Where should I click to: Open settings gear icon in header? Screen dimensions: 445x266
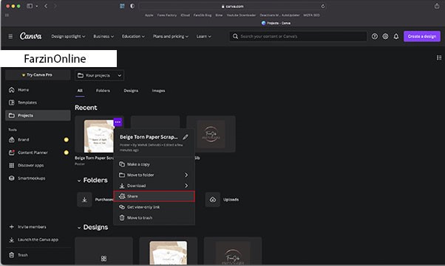(385, 36)
